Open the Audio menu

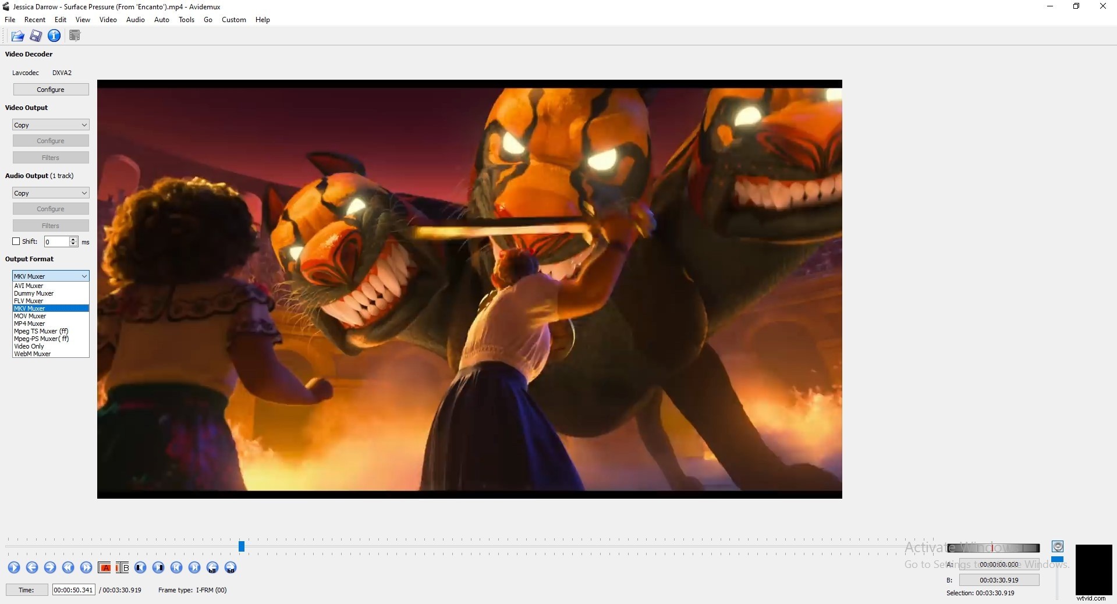(x=135, y=19)
